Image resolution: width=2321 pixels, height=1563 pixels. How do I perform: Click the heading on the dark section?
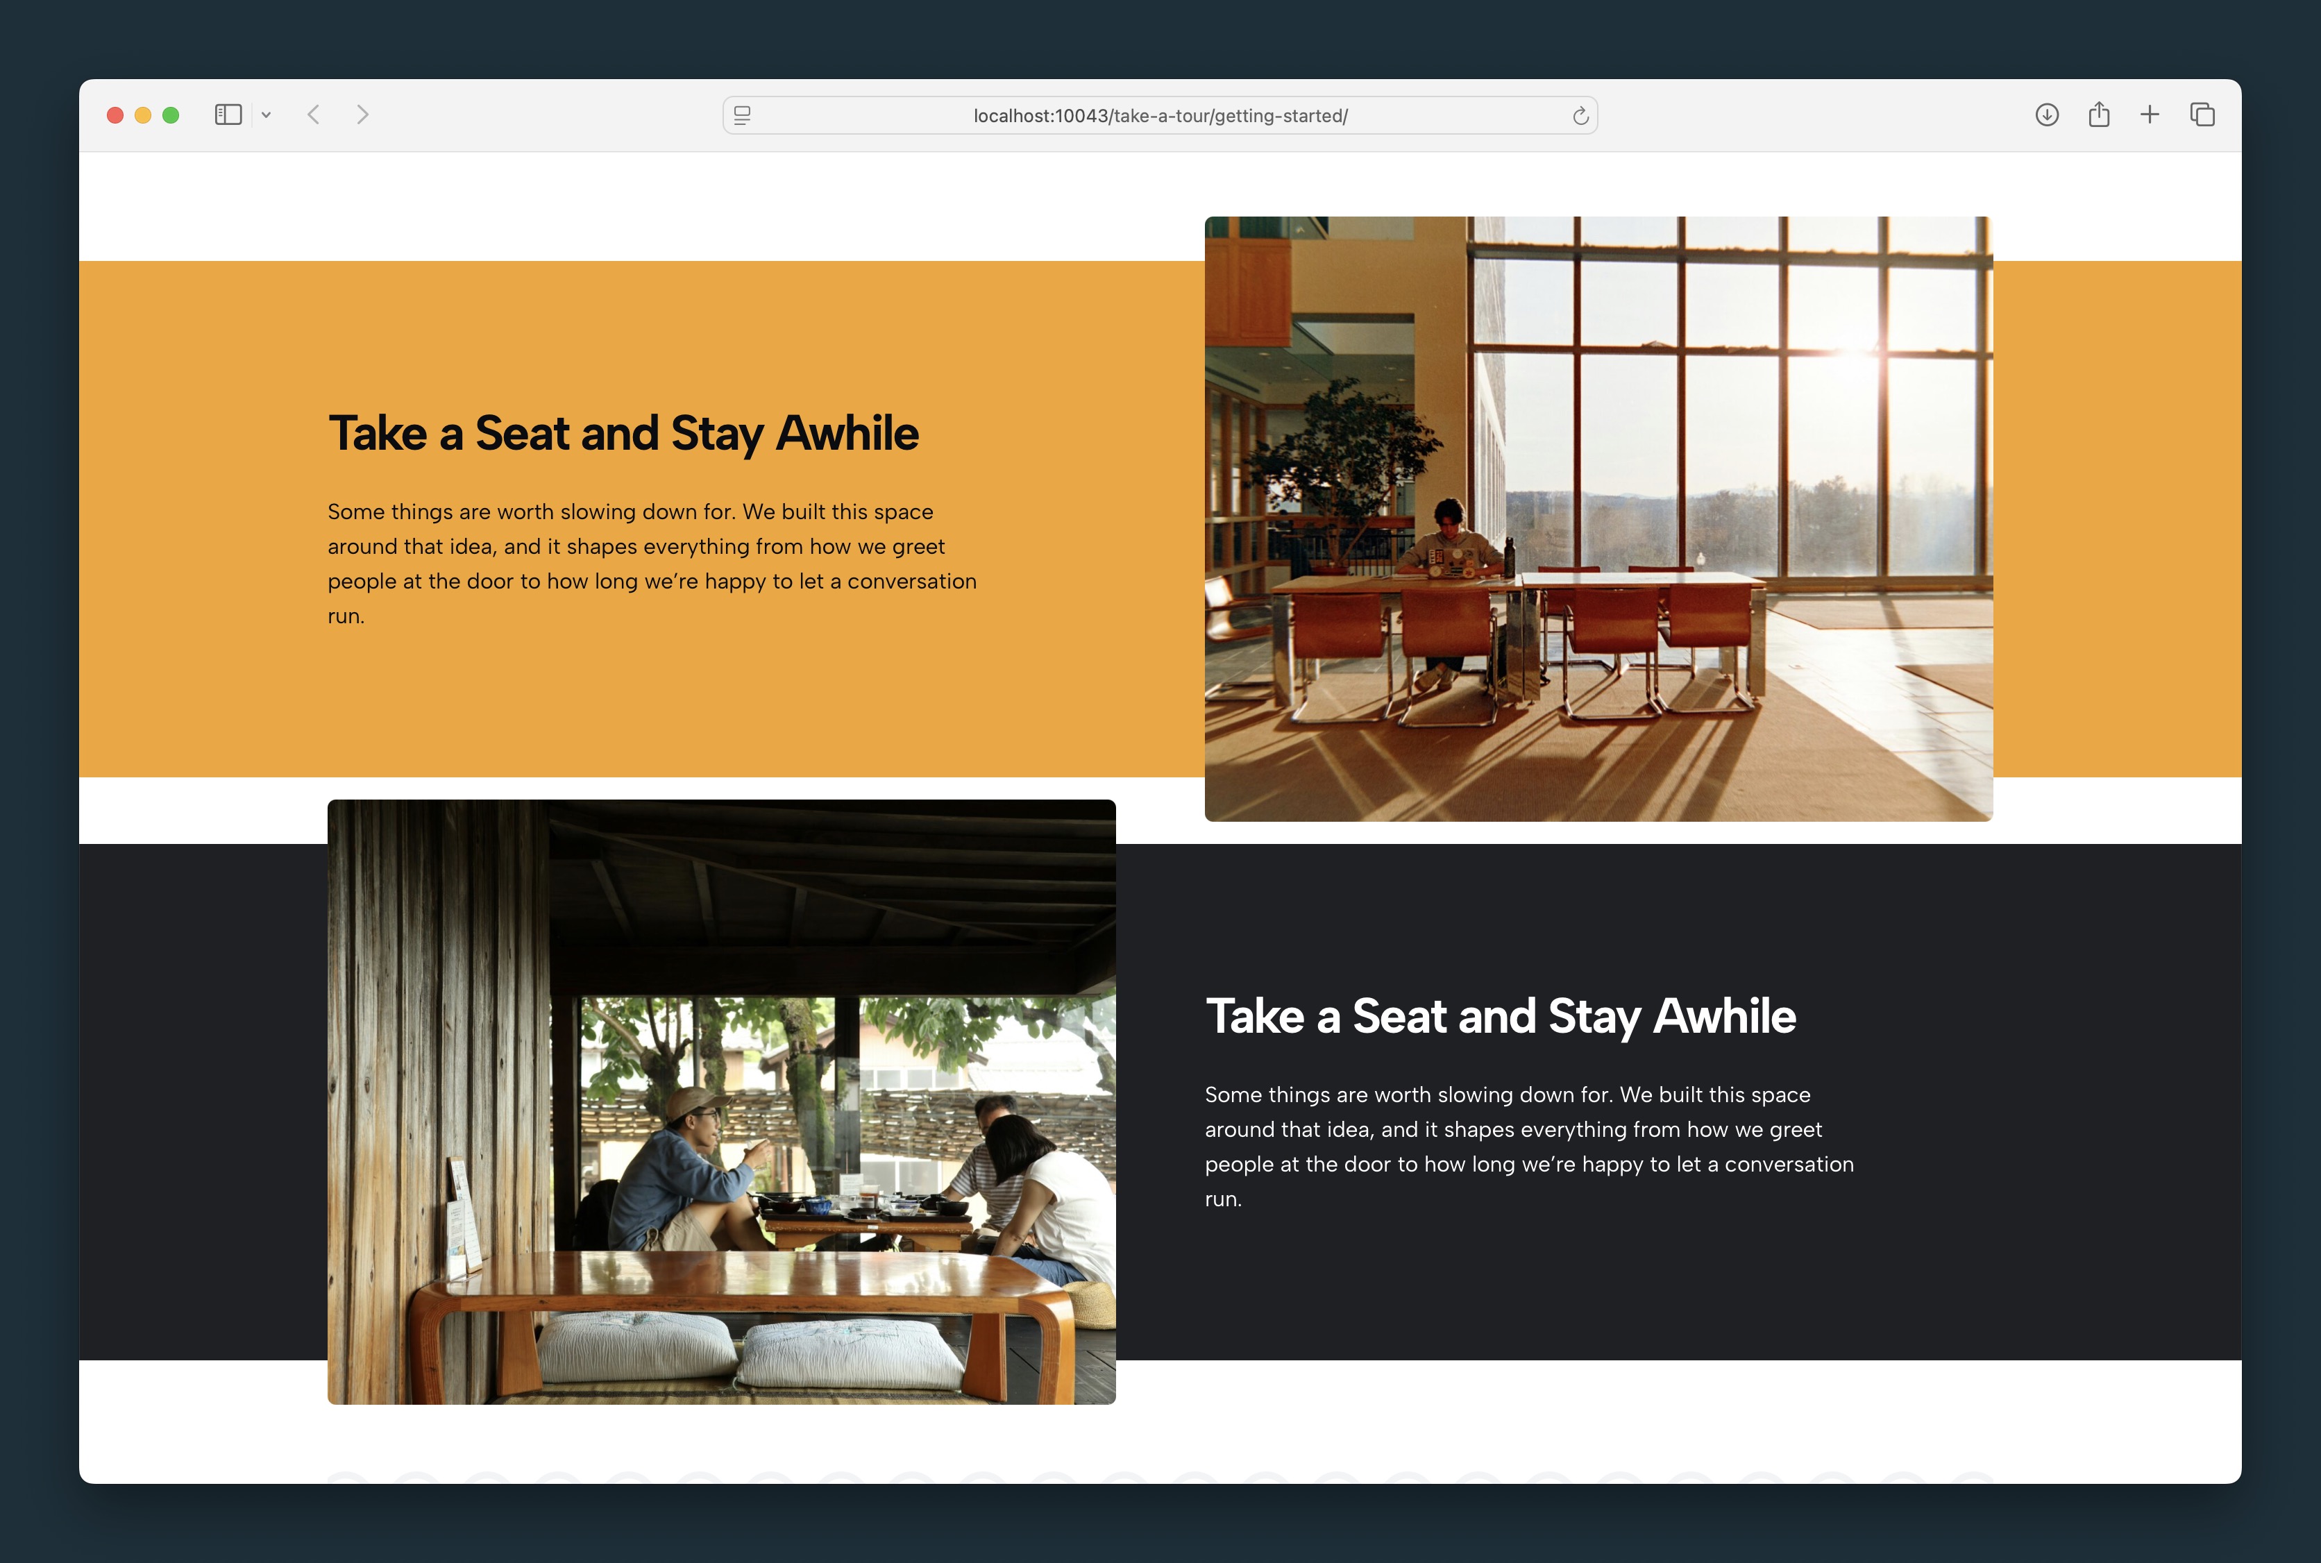click(1501, 1017)
